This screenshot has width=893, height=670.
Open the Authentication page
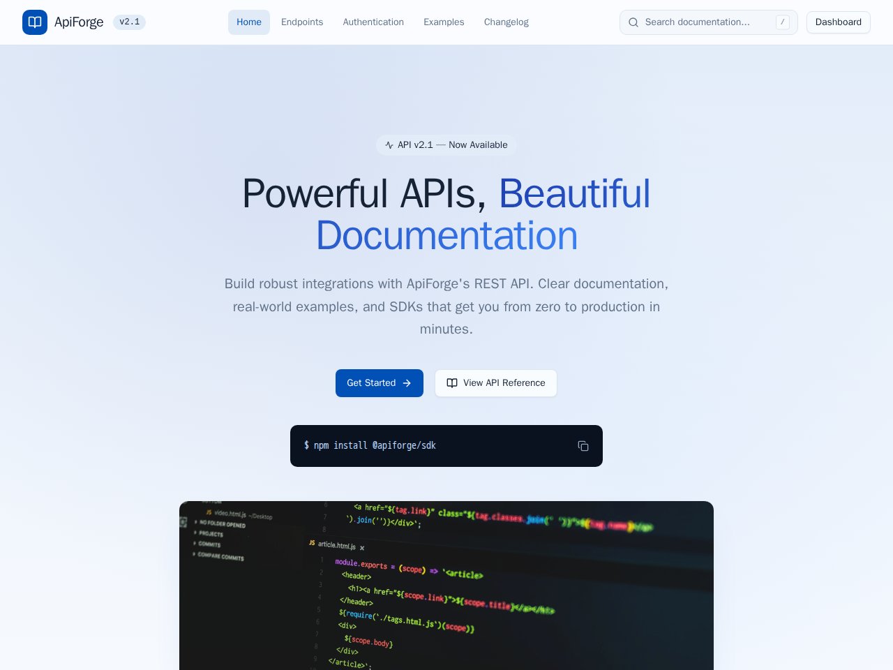pyautogui.click(x=373, y=22)
